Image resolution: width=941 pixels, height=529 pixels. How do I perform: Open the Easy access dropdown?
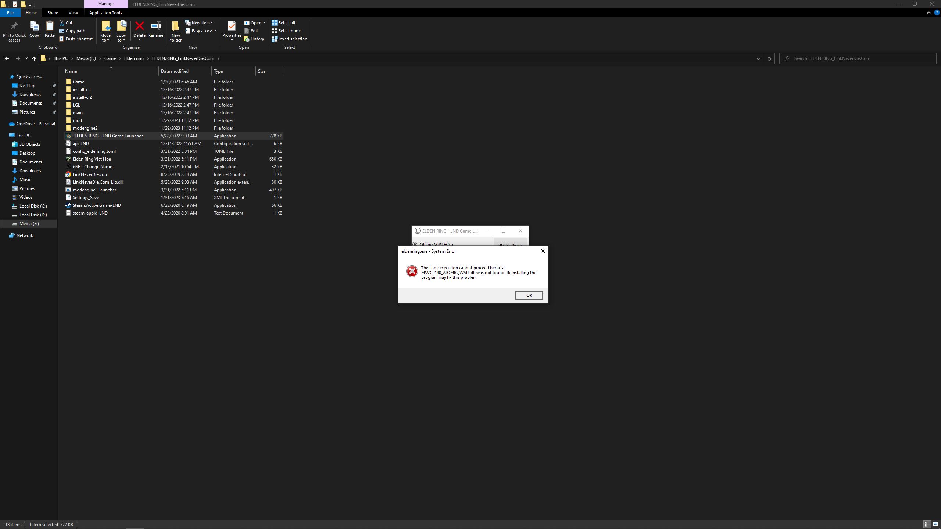pyautogui.click(x=201, y=31)
